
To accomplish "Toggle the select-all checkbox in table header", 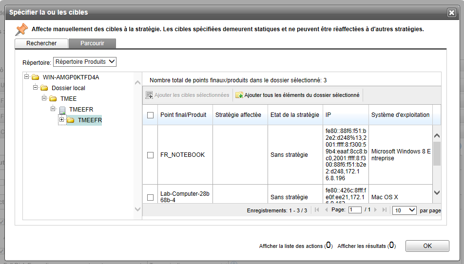I will tap(150, 115).
